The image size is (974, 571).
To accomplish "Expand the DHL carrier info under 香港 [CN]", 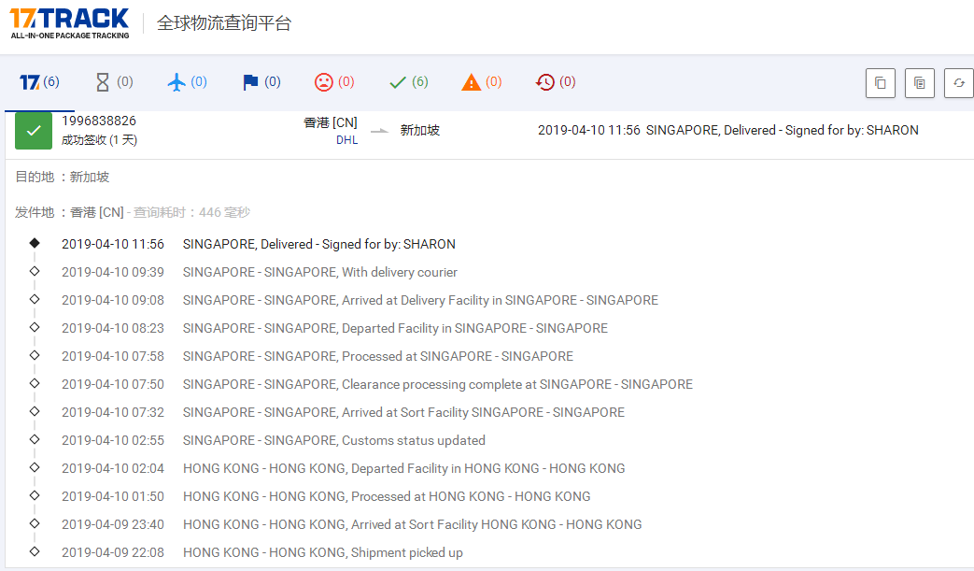I will coord(347,139).
